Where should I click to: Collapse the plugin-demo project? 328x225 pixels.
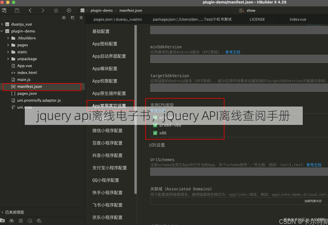tap(2, 31)
